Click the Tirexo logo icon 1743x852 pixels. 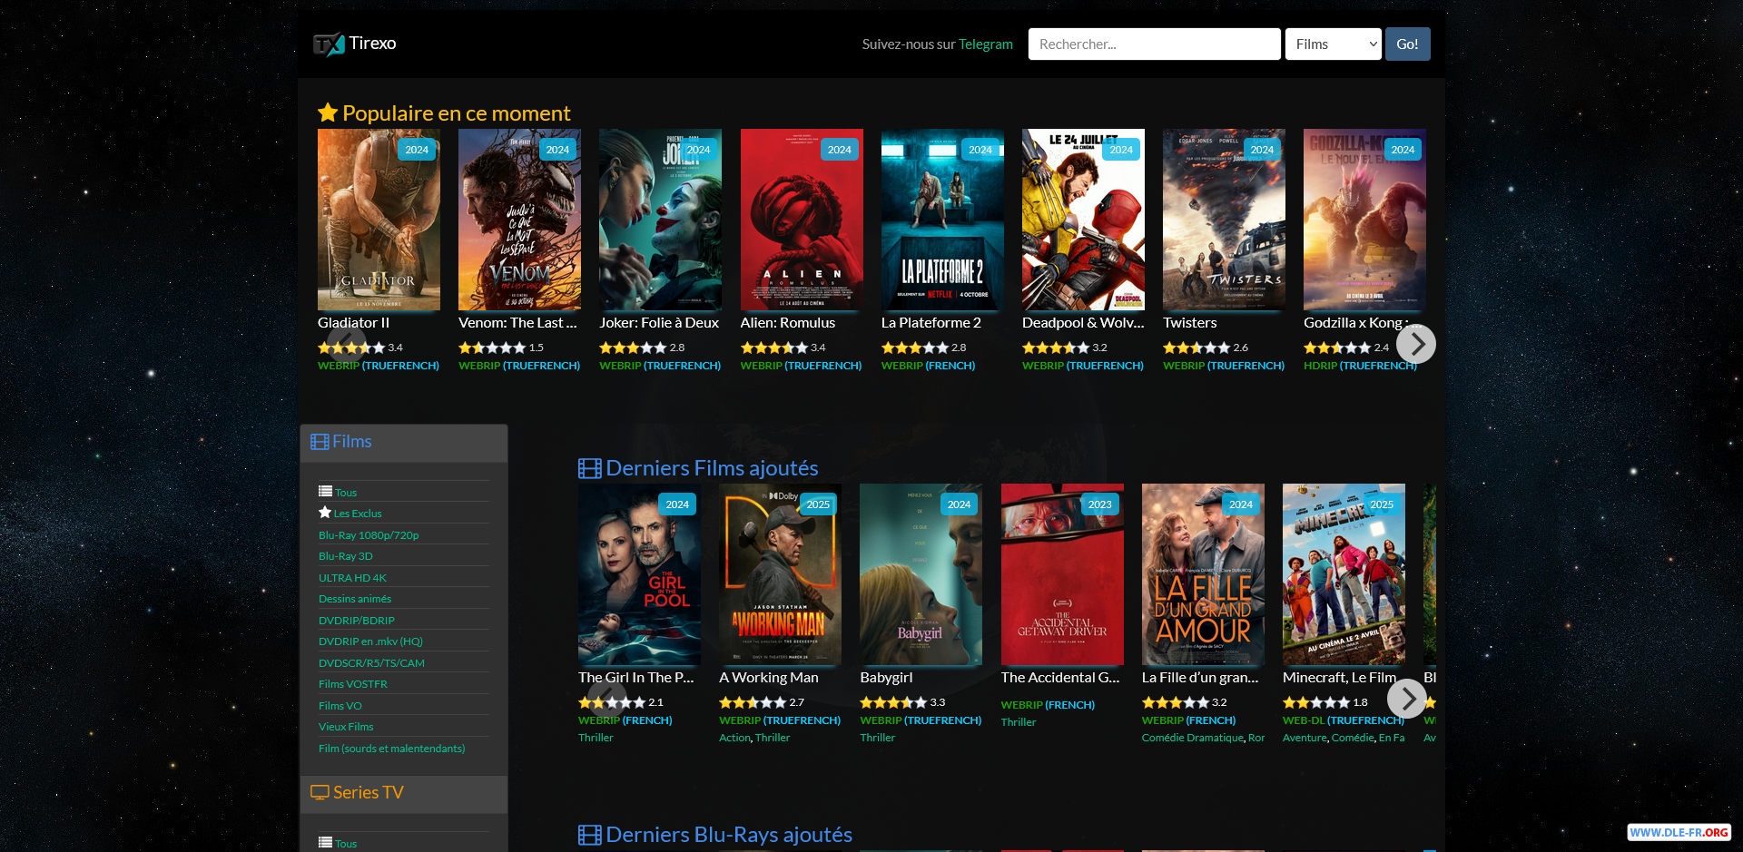329,44
